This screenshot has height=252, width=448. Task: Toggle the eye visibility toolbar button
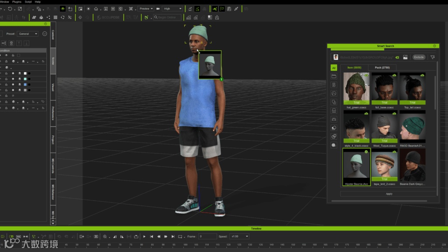tap(63, 9)
